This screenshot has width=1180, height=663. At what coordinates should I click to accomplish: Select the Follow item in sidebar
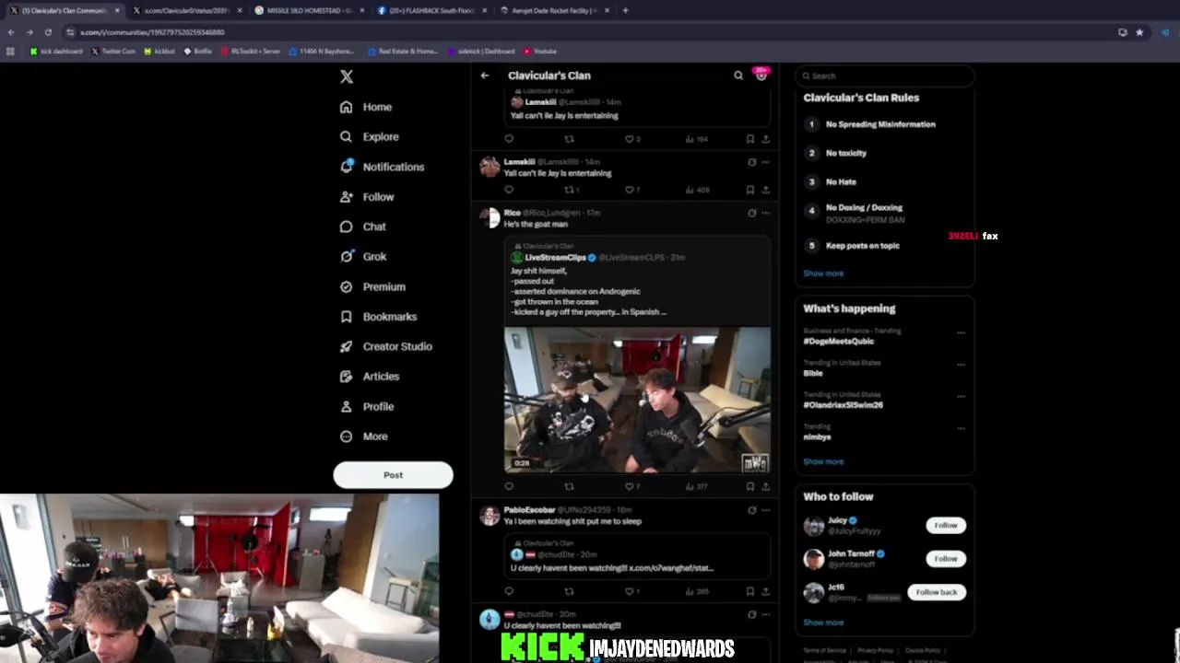(x=366, y=197)
